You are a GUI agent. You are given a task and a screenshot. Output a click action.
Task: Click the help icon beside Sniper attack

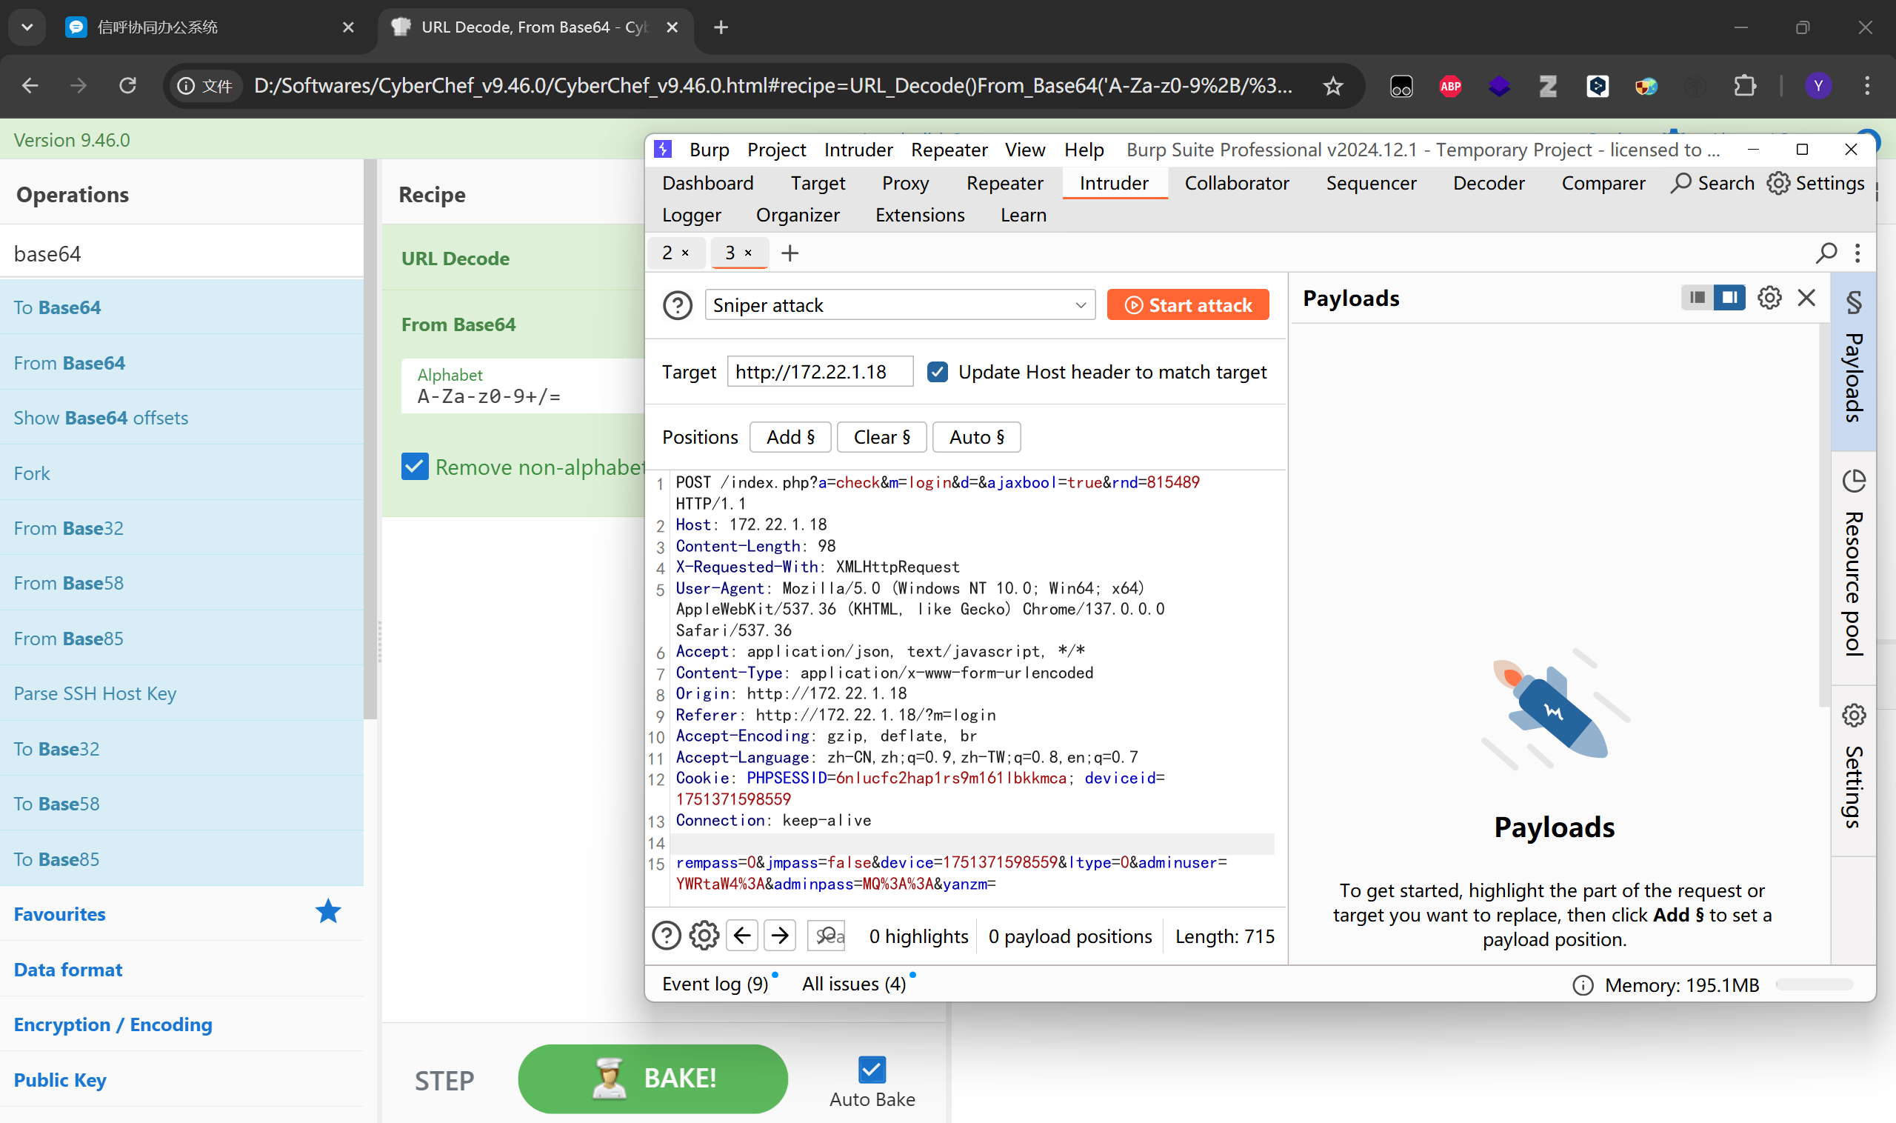point(677,306)
